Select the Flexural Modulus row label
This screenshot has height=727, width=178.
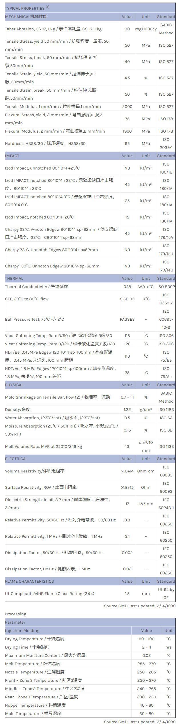(x=55, y=131)
